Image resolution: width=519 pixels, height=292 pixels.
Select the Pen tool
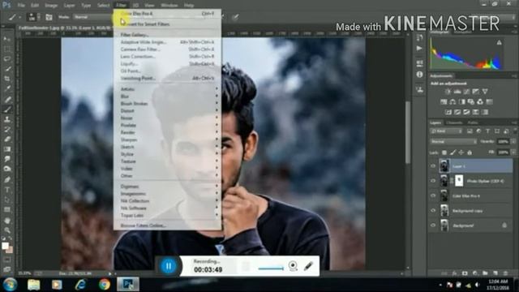coord(7,180)
